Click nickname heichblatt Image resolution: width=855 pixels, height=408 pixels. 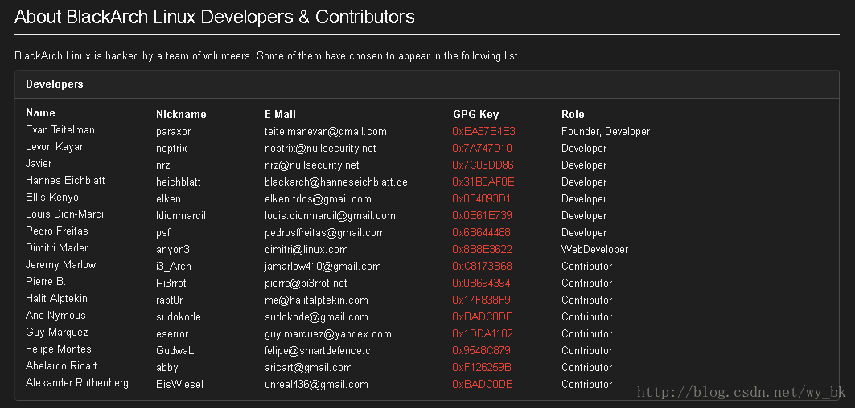179,182
